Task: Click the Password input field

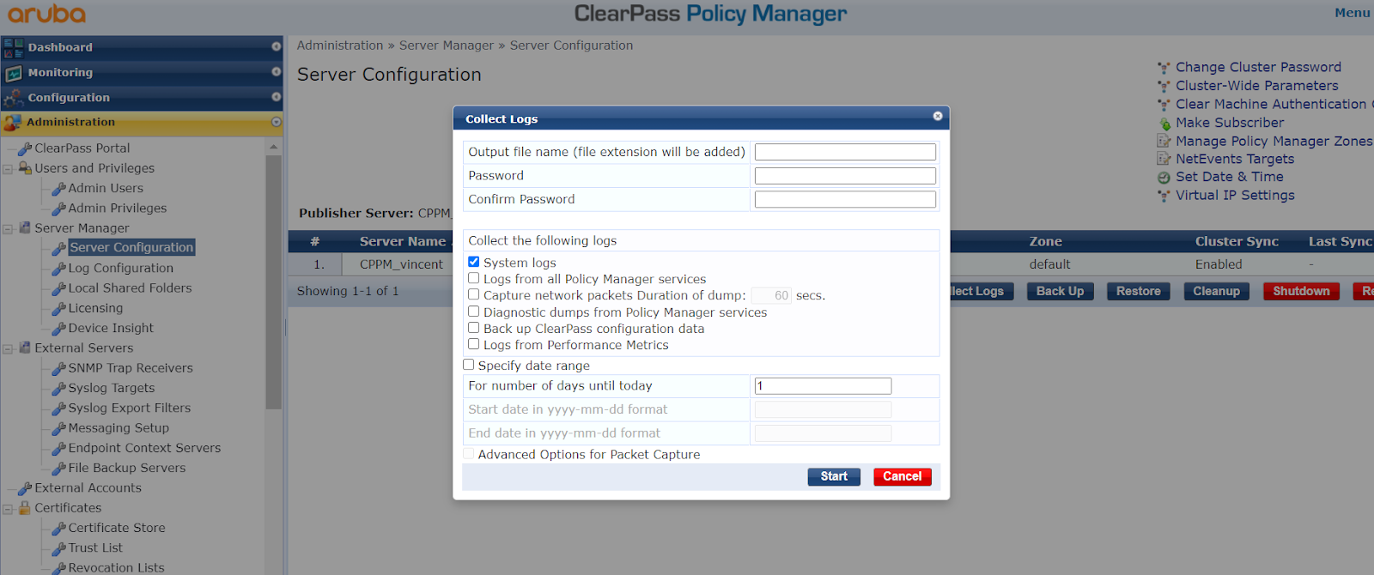Action: pyautogui.click(x=845, y=176)
